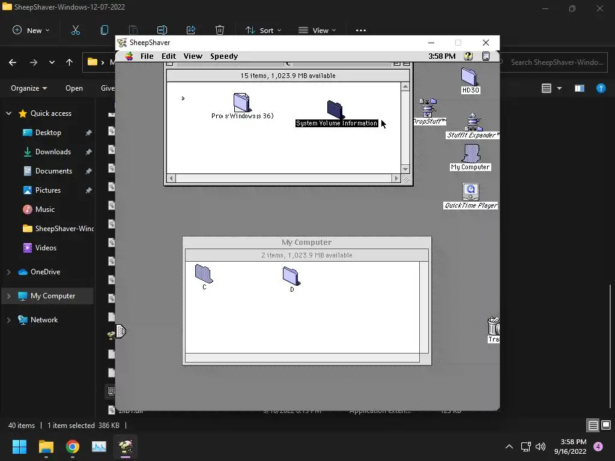The height and width of the screenshot is (461, 615).
Task: Click the blue Help icon in Explorer
Action: pos(601,89)
